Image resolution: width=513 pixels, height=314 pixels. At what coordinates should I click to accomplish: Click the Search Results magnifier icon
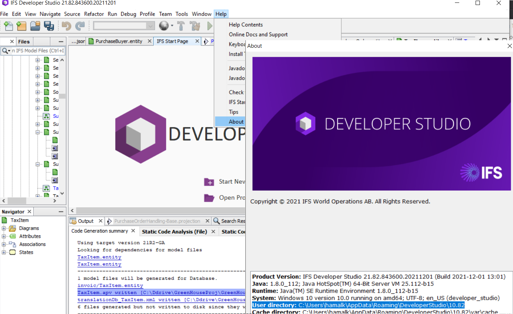coord(216,221)
